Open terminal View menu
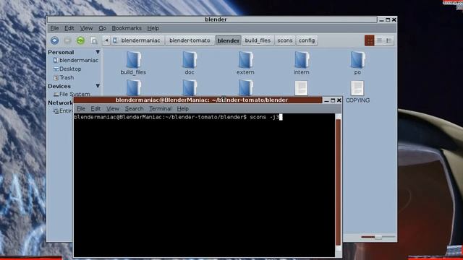This screenshot has height=260, width=463. tap(113, 109)
